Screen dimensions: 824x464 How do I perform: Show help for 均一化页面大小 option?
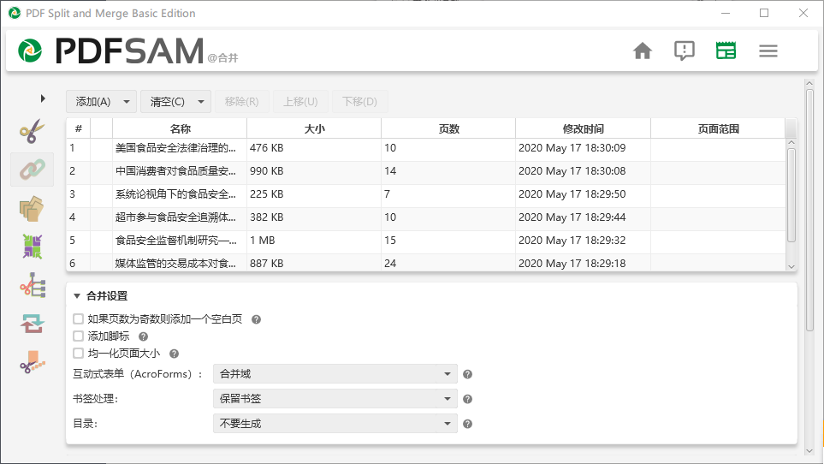click(174, 354)
